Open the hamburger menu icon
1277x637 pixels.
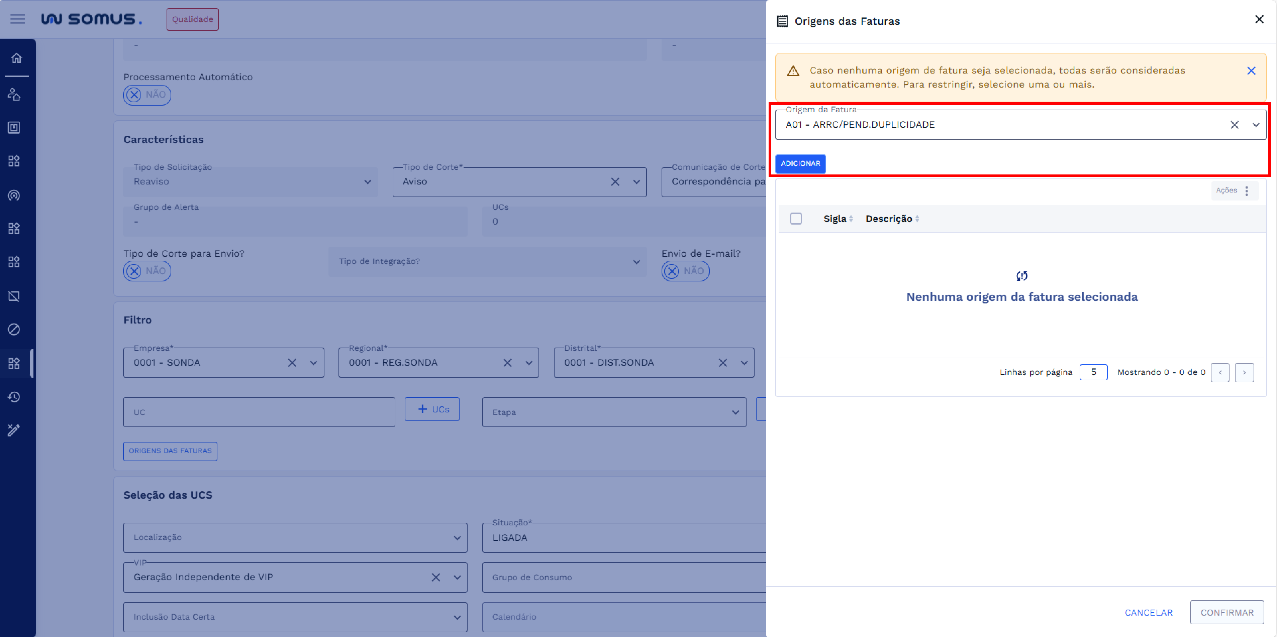[17, 19]
